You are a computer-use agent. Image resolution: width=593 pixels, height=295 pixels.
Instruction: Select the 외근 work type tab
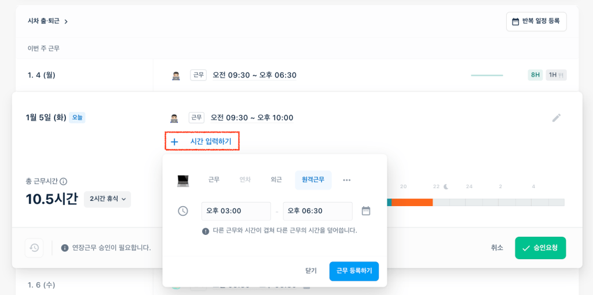[x=276, y=180]
